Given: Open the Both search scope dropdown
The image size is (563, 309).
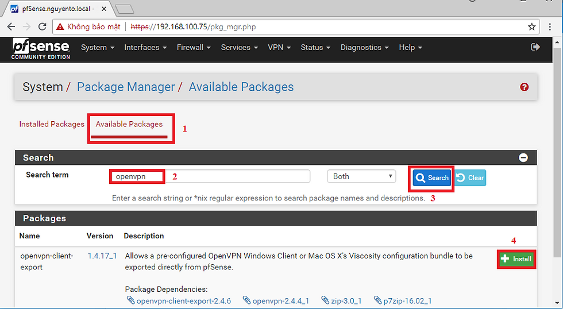Looking at the screenshot, I should click(x=361, y=176).
